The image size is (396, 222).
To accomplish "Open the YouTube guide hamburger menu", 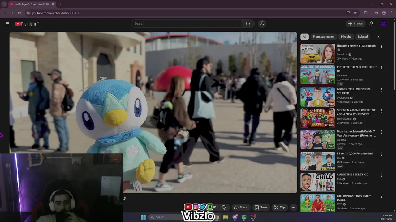I will [7, 24].
